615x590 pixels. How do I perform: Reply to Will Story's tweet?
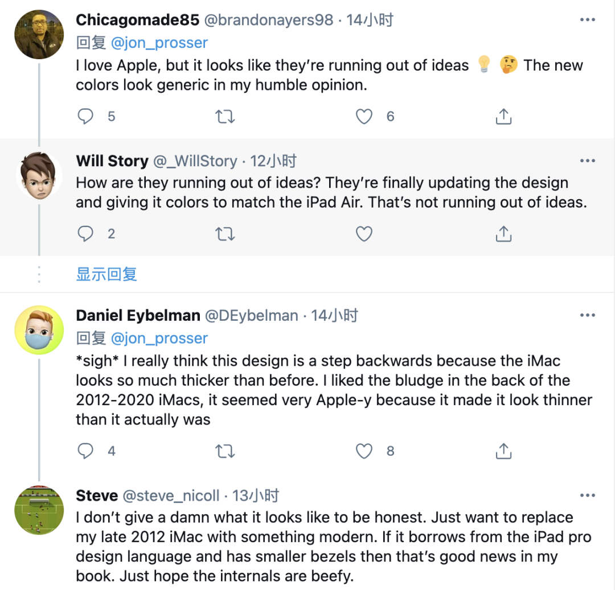85,234
